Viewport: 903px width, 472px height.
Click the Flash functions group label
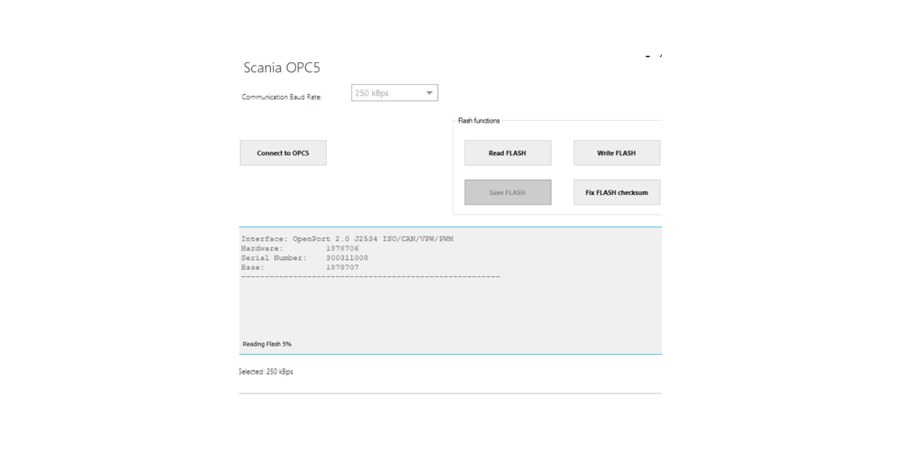(479, 121)
